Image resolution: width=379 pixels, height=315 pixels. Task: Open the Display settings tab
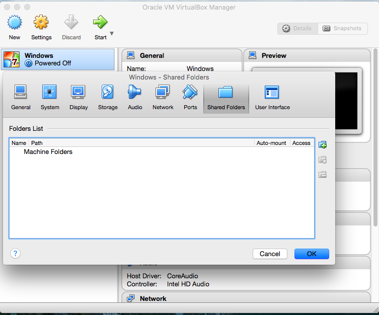click(79, 97)
